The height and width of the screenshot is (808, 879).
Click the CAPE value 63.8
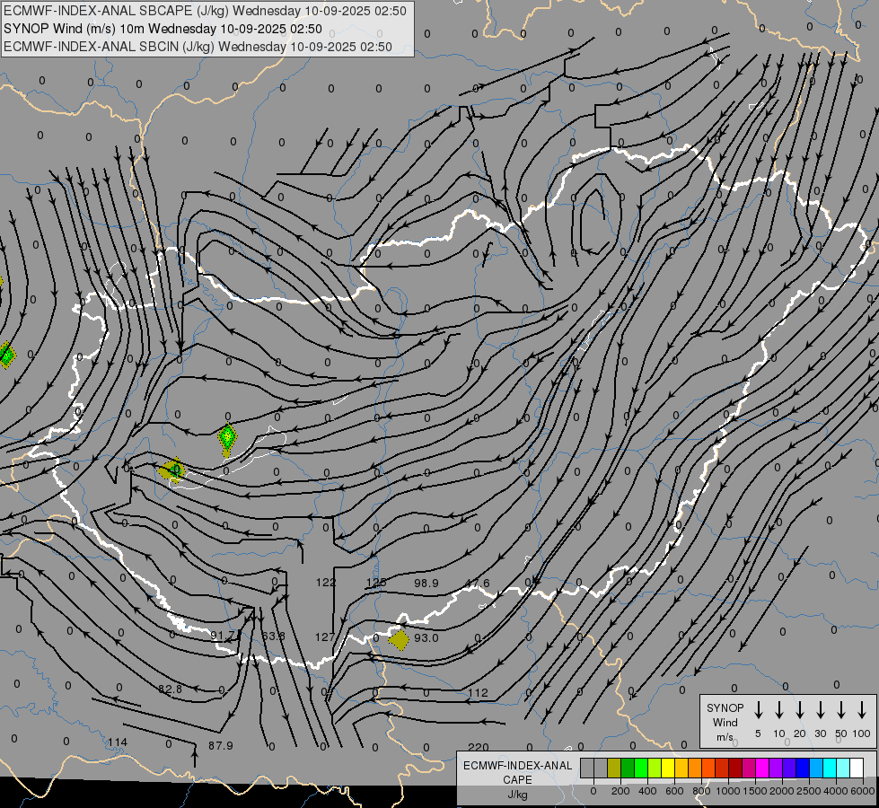point(273,636)
